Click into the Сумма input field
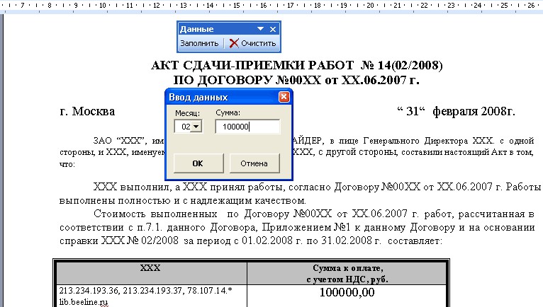 coord(247,127)
